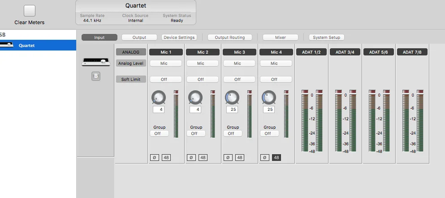This screenshot has height=198, width=445.
Task: Open the System Setup tab
Action: tap(326, 38)
